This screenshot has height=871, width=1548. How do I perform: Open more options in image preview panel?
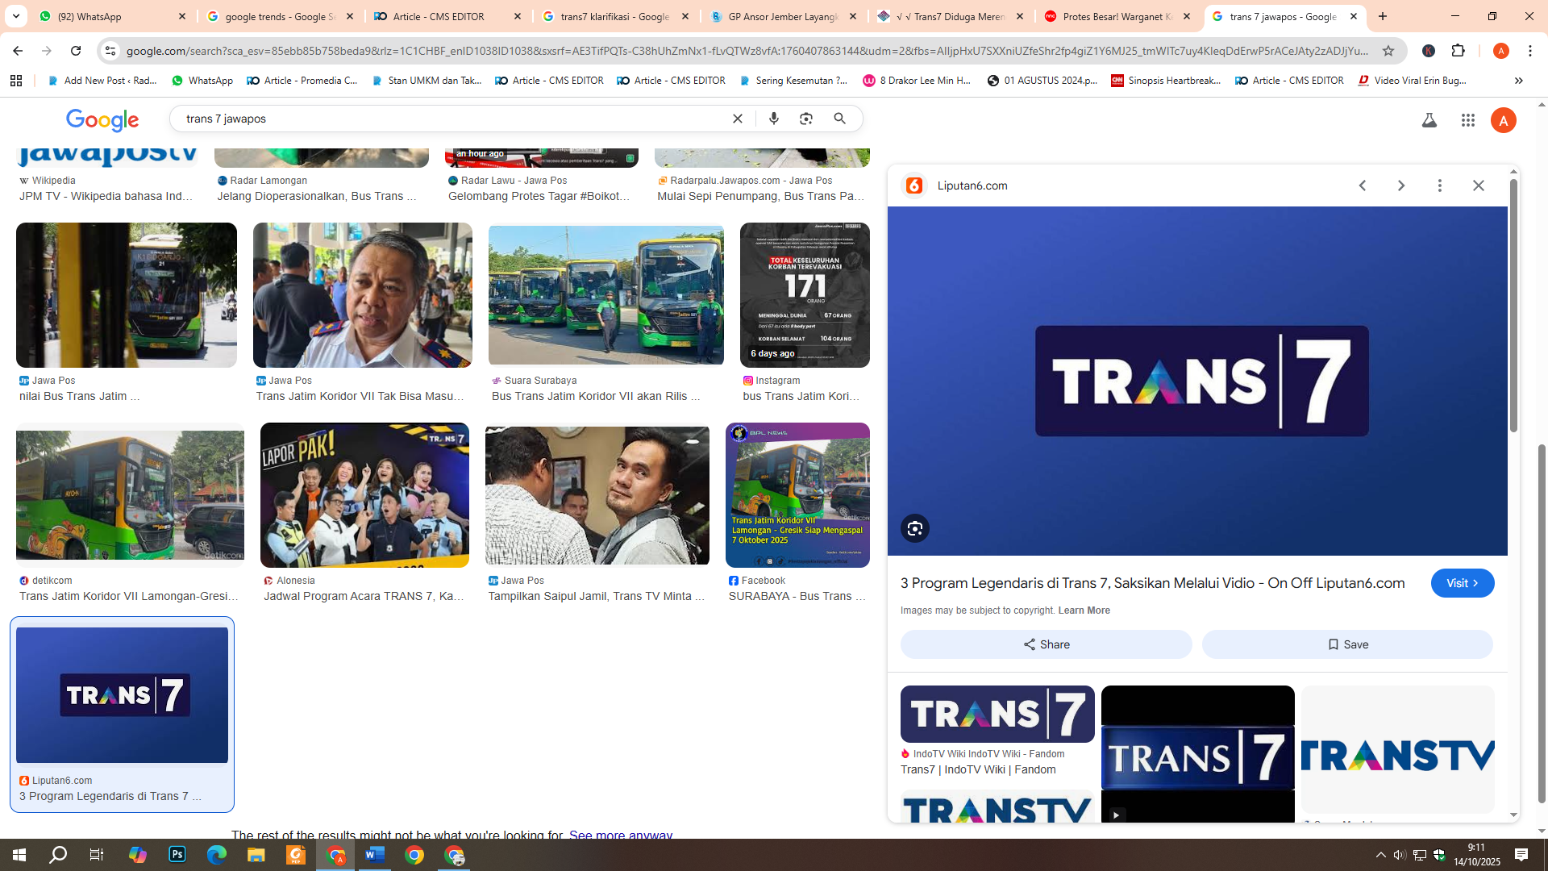(1440, 185)
